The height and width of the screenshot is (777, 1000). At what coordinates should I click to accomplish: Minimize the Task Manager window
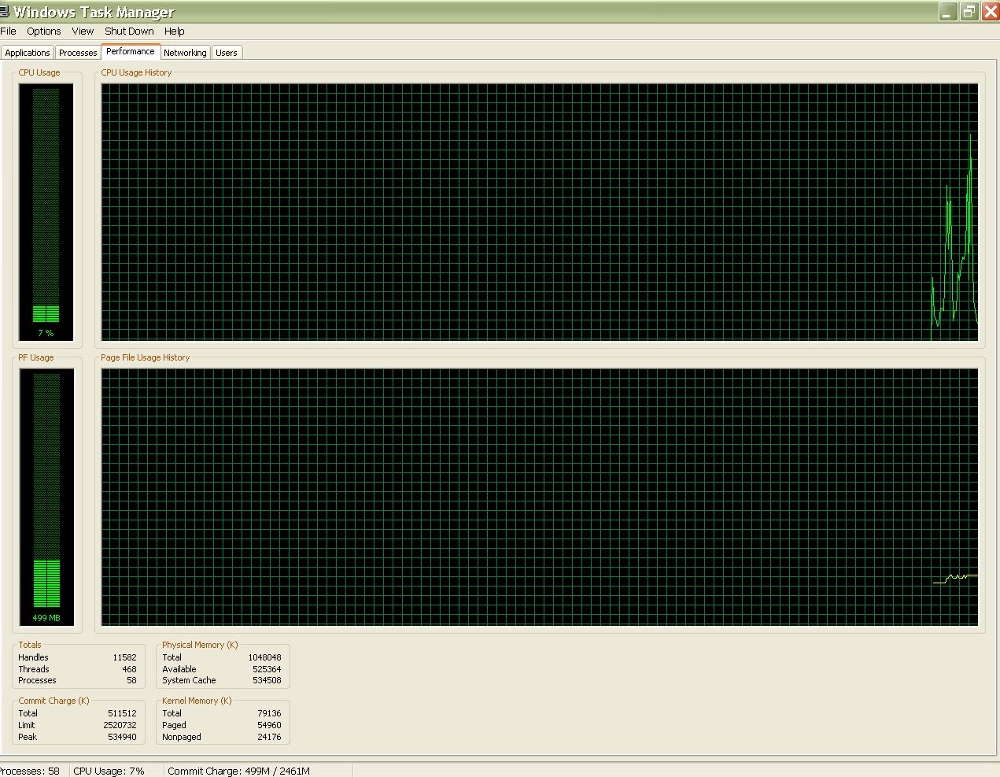click(948, 11)
